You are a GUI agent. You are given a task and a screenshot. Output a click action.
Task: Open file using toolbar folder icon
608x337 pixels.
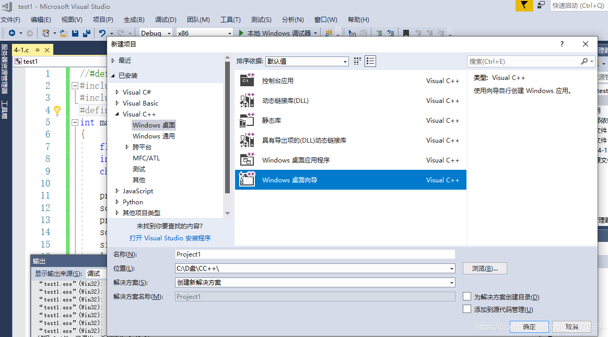64,33
